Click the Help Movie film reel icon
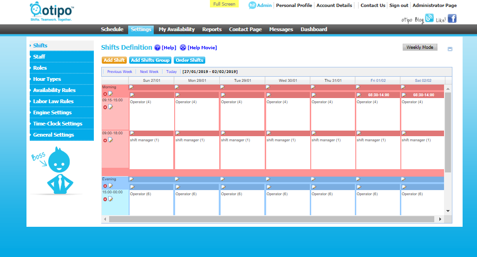 [183, 47]
